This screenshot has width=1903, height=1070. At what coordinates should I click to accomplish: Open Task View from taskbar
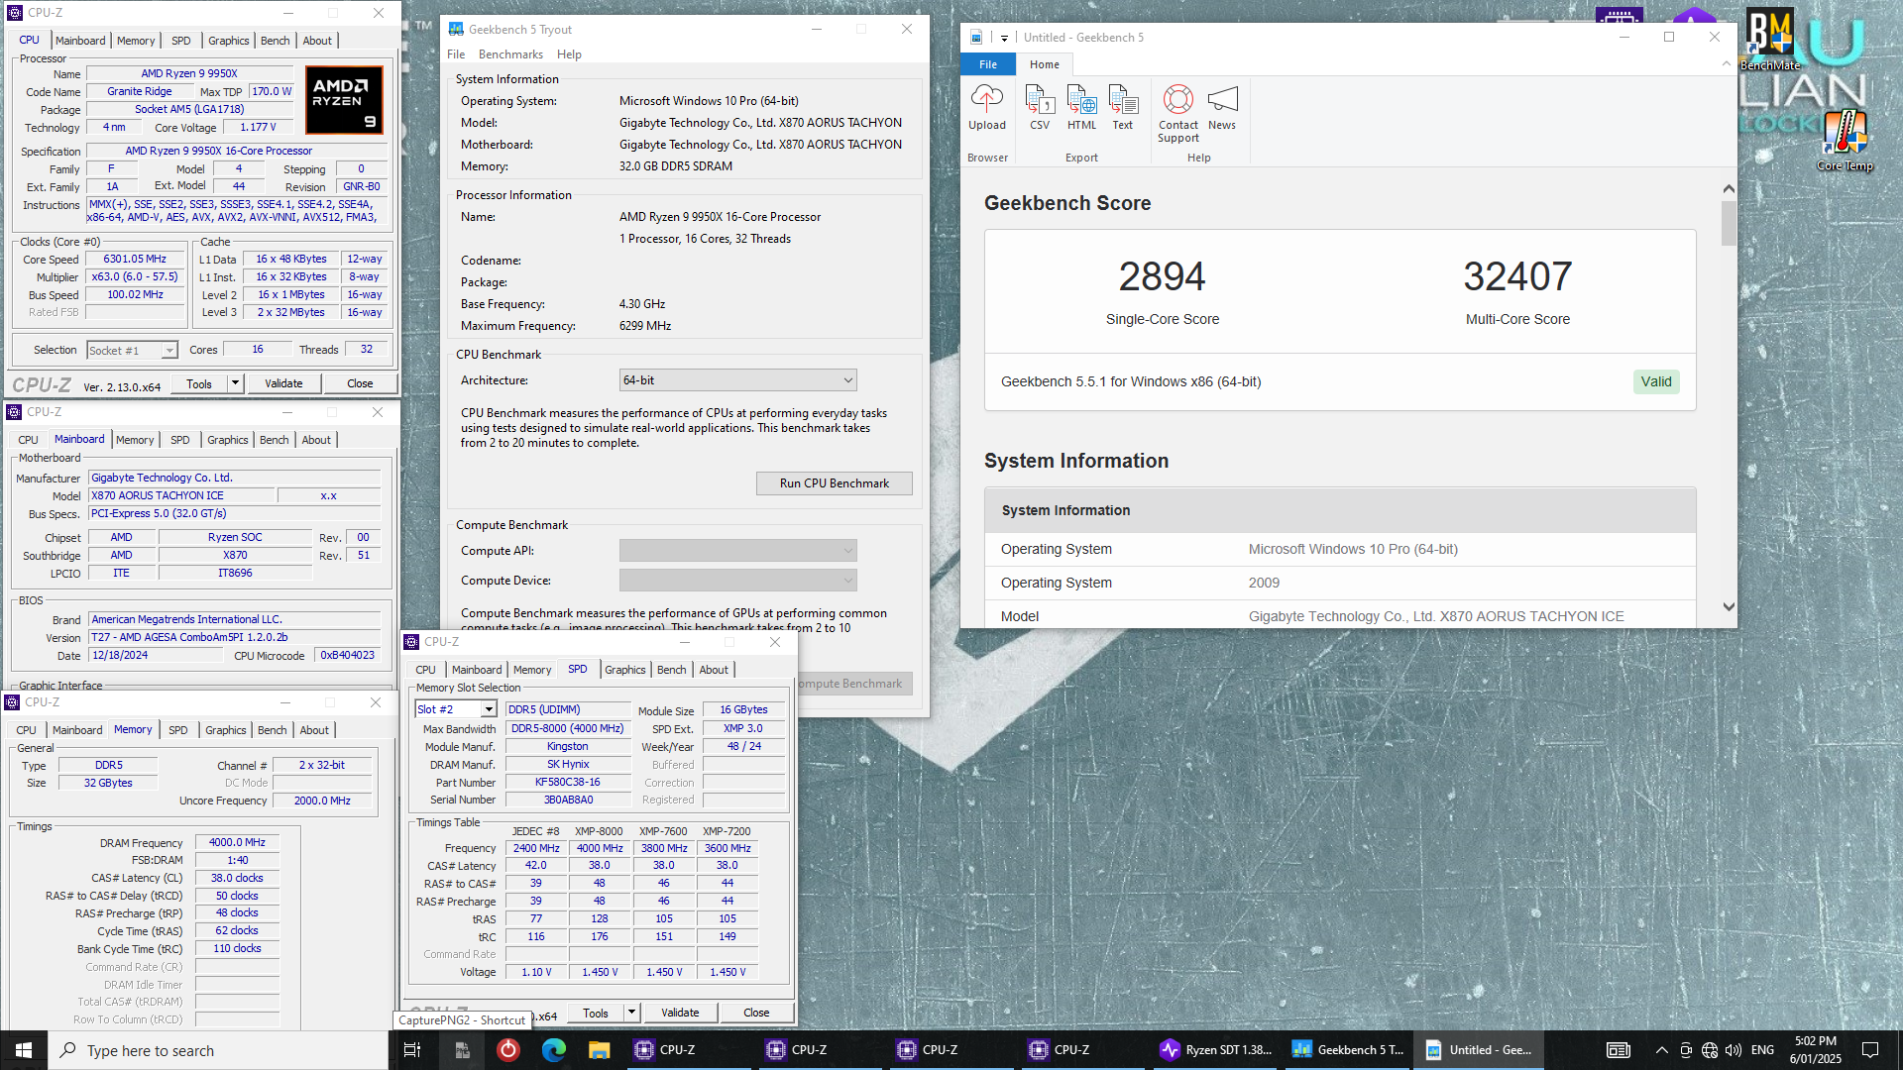[412, 1050]
